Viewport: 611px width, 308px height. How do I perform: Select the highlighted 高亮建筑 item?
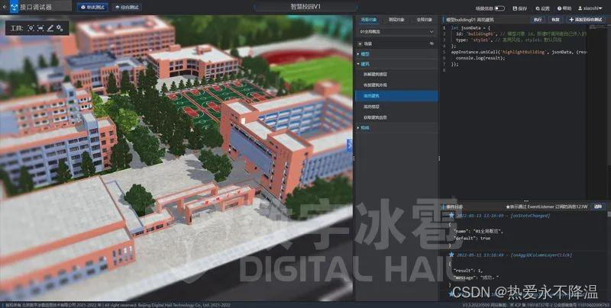396,95
